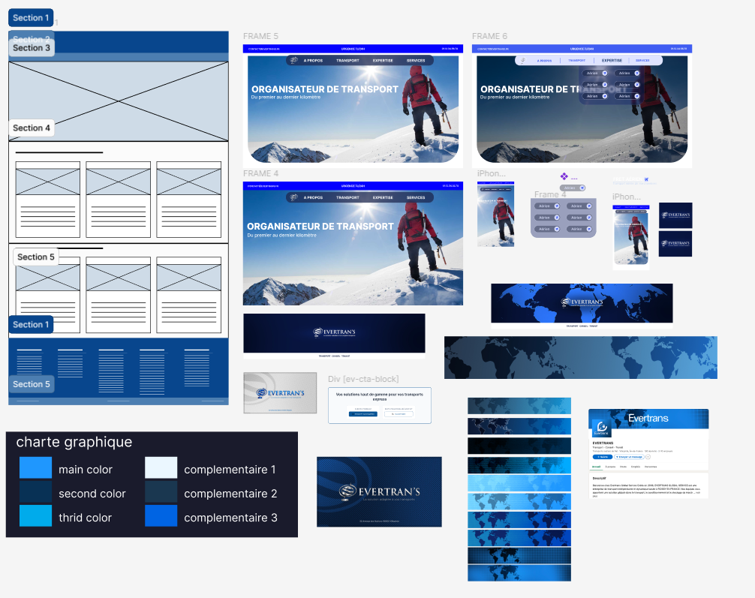The image size is (755, 598).
Task: Click SERVICES in second Frame 4 navbar
Action: coord(416,197)
